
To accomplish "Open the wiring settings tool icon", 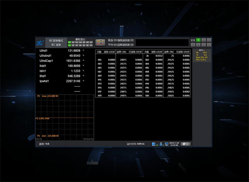I will (x=100, y=42).
